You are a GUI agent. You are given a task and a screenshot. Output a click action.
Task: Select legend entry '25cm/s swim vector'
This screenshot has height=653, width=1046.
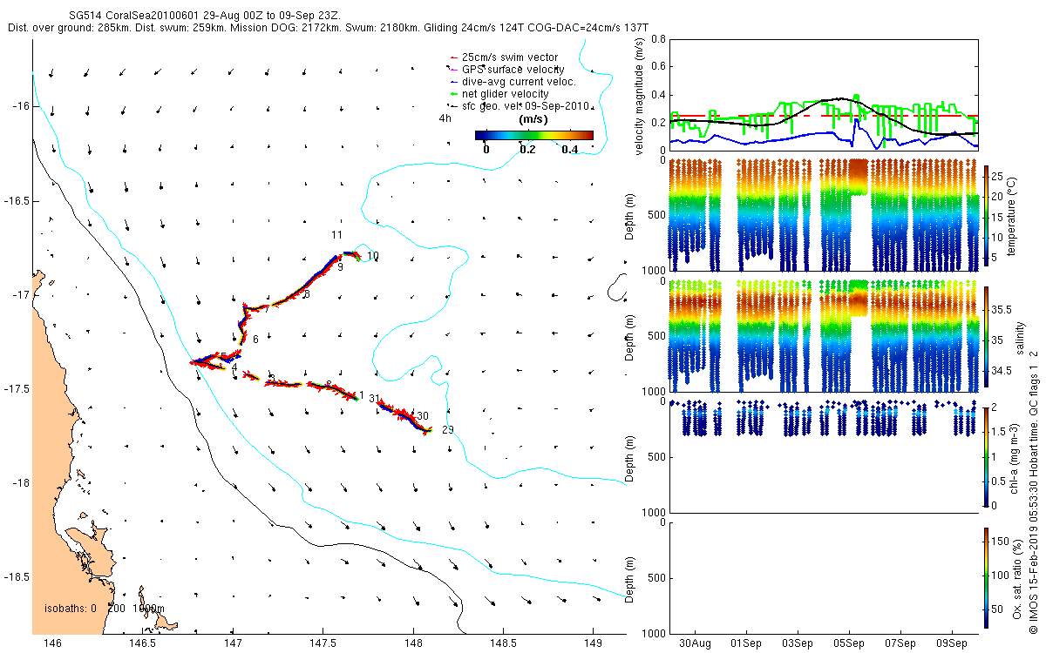click(509, 57)
